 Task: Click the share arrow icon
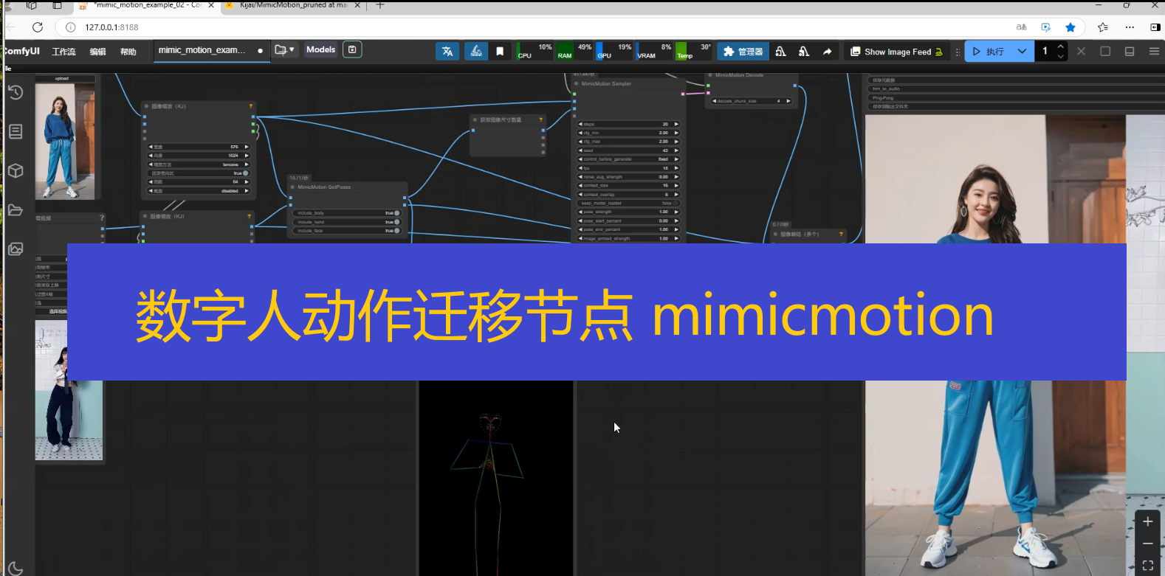(827, 52)
